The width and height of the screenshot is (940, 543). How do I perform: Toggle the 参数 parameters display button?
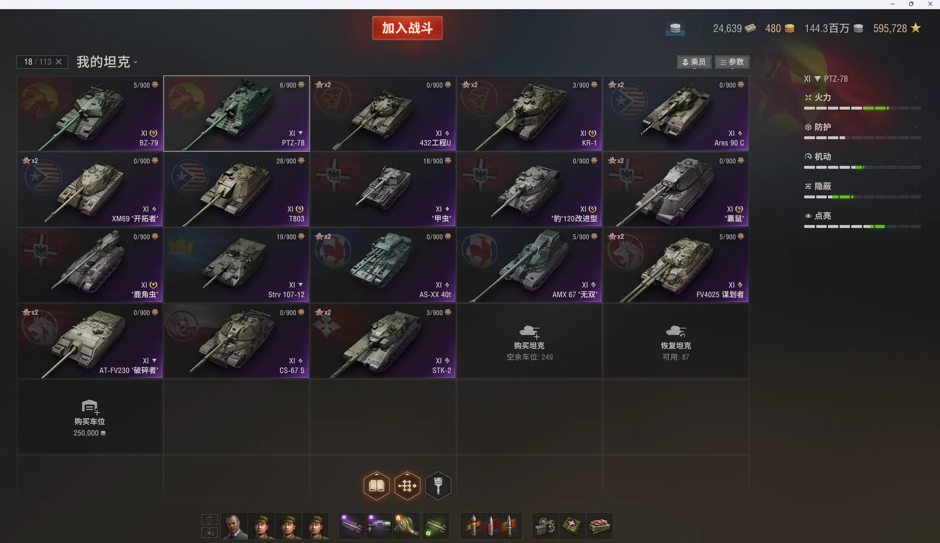[x=732, y=62]
